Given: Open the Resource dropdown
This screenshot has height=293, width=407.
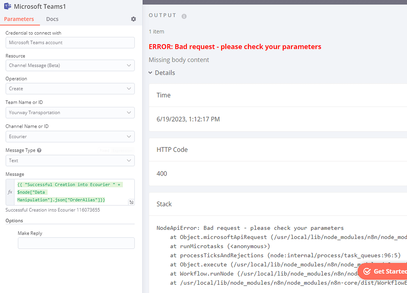Looking at the screenshot, I should 70,65.
